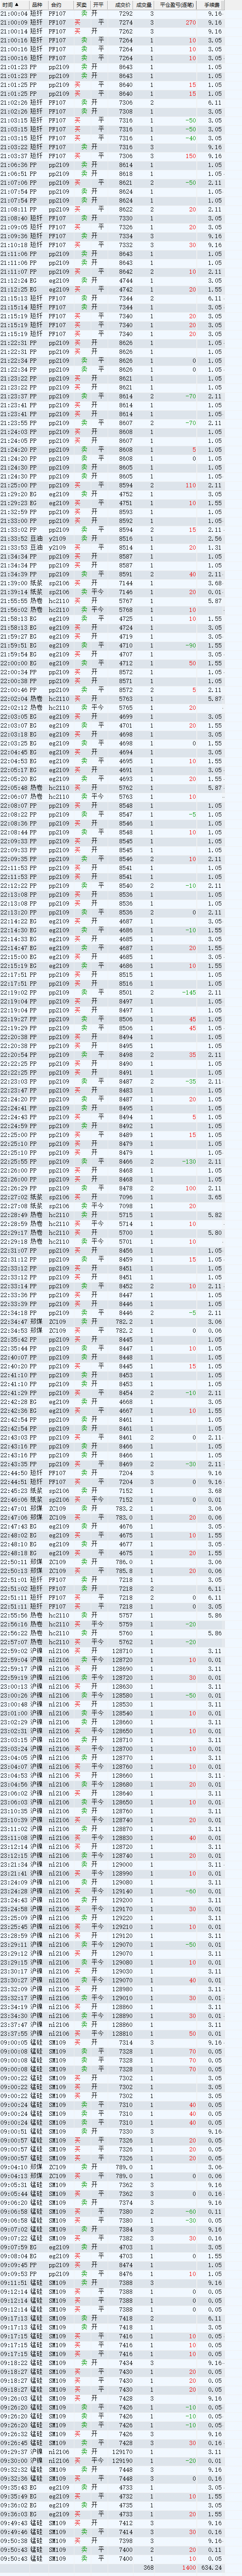Select the 21:33:53 豆油 y2109 row

click(x=111, y=548)
